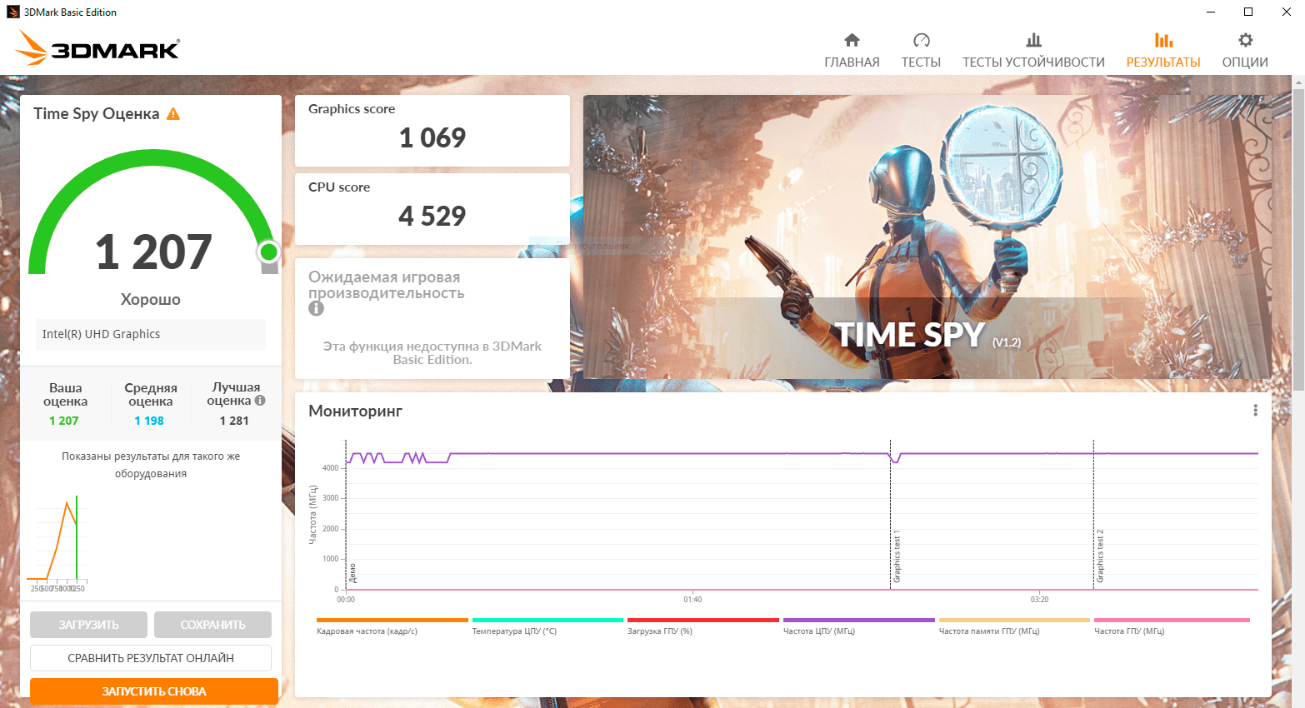Viewport: 1305px width, 708px height.
Task: Open the Мониторинг three-dot menu
Action: coord(1255,411)
